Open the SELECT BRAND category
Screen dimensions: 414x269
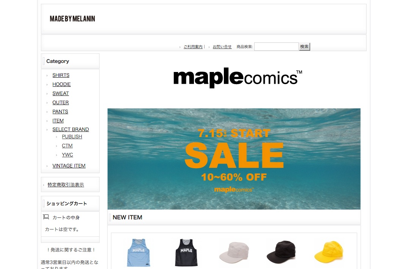tap(70, 129)
